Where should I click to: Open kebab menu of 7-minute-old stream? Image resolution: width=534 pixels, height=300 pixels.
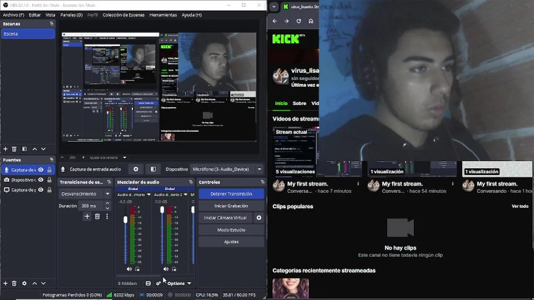coord(358,184)
